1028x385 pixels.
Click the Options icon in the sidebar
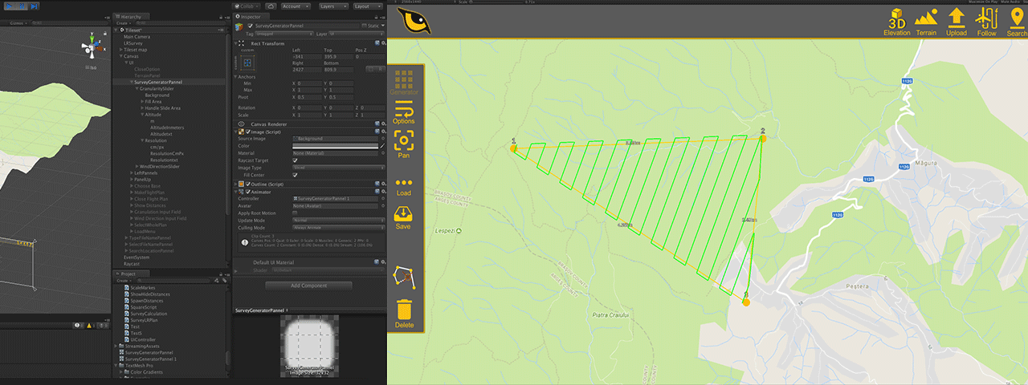(x=404, y=111)
